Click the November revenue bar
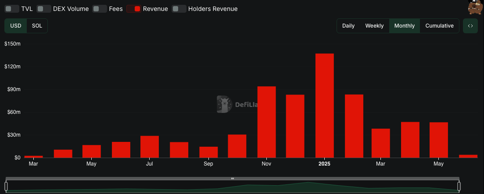 click(x=266, y=122)
